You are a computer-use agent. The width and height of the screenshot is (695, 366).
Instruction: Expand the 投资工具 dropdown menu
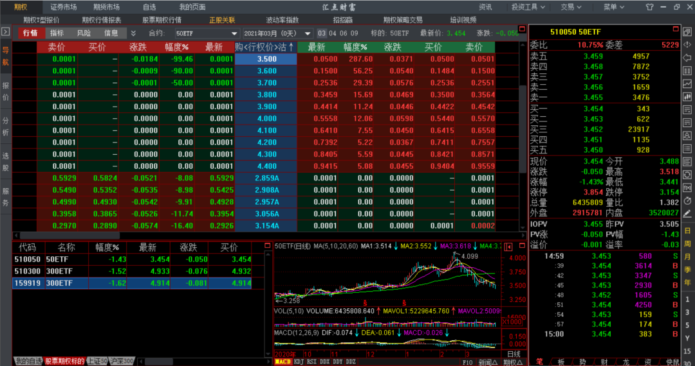tap(528, 7)
